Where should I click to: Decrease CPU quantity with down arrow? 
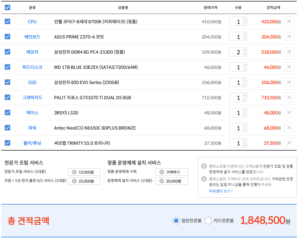click(245, 24)
